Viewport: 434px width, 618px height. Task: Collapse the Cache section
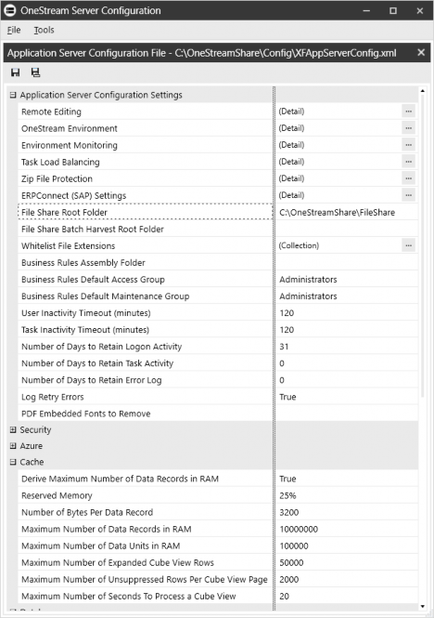[x=13, y=462]
